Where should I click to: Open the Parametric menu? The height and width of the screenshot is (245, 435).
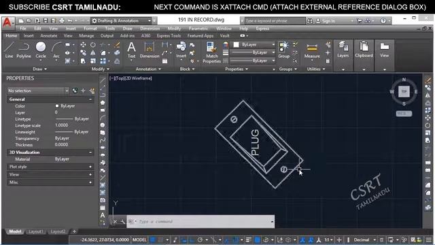pyautogui.click(x=198, y=29)
